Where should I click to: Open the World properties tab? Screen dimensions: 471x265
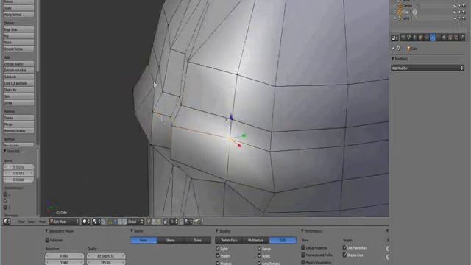coord(415,38)
